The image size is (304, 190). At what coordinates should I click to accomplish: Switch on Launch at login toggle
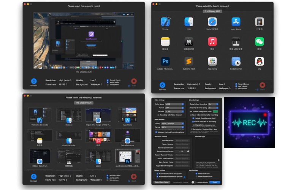pos(193,182)
